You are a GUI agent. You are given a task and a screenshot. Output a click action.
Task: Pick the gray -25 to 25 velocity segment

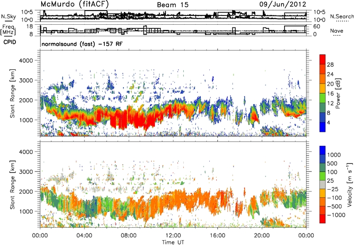tap(323, 184)
